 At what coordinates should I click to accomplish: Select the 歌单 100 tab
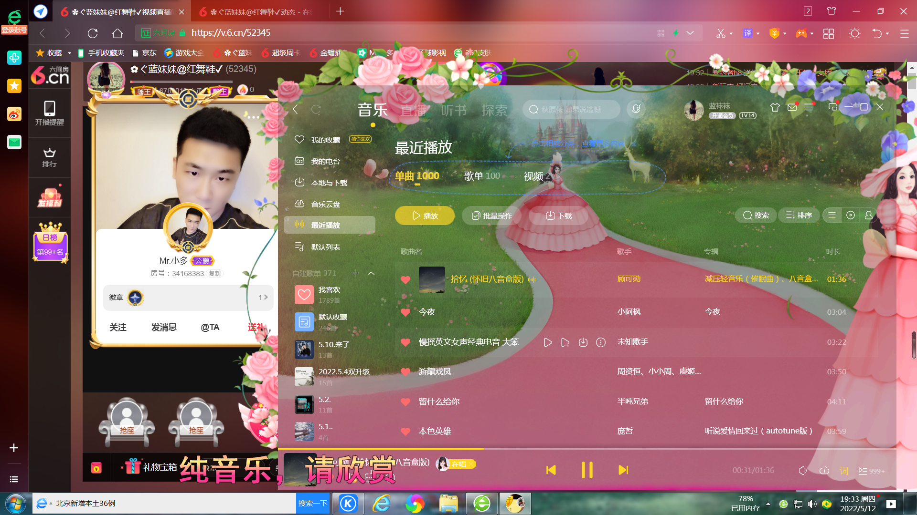tap(482, 176)
